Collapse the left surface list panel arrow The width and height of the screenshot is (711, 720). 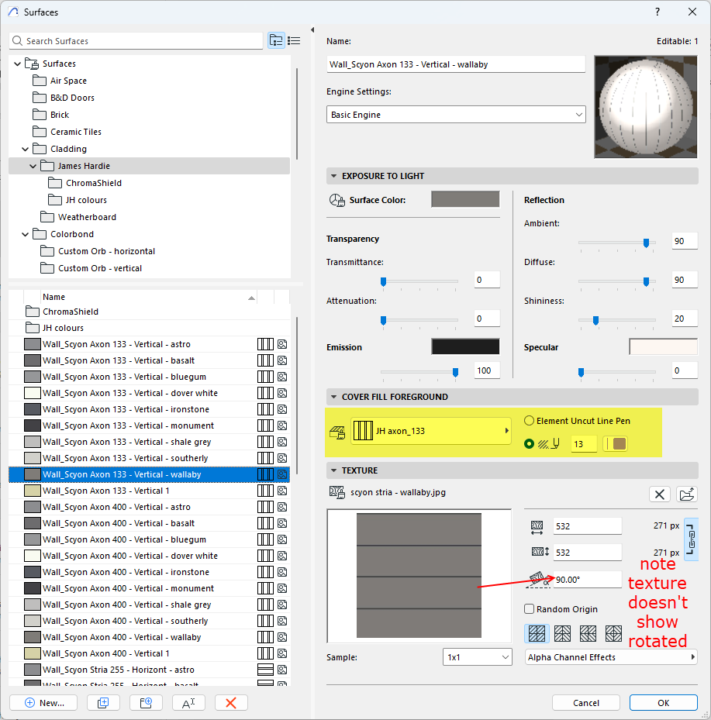pyautogui.click(x=312, y=30)
